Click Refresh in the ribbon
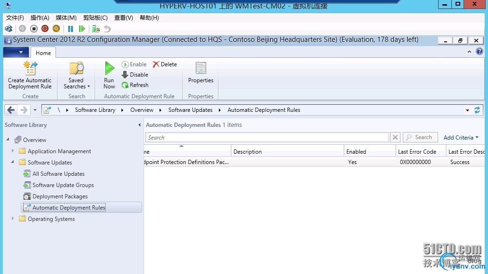Viewport: 488px width, 274px height. coord(135,85)
